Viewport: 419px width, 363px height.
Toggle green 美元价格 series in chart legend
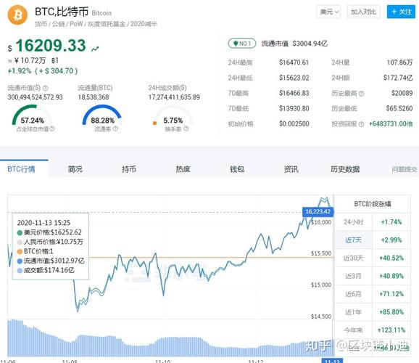pos(20,232)
